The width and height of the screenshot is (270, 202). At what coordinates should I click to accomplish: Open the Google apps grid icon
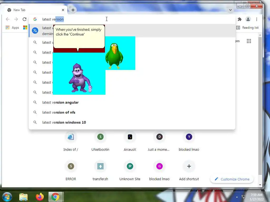point(249,41)
